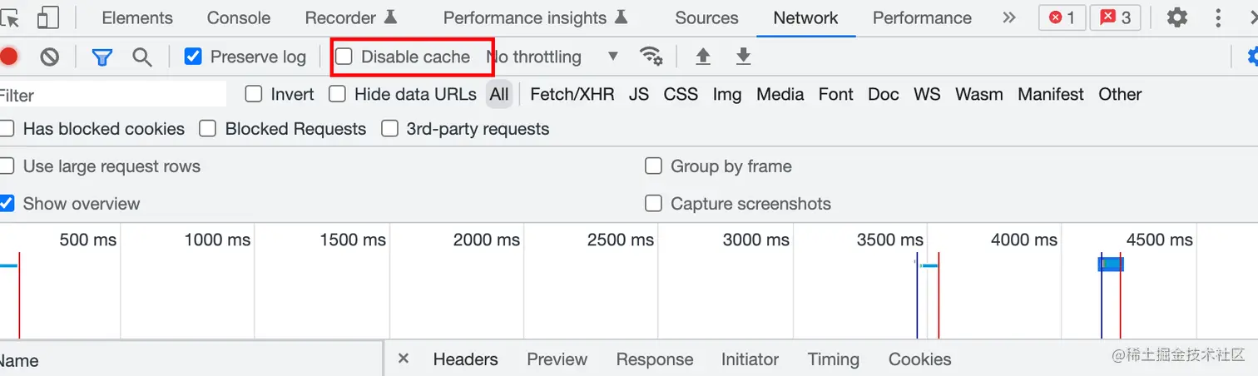
Task: Click the red record network log button
Action: point(8,57)
